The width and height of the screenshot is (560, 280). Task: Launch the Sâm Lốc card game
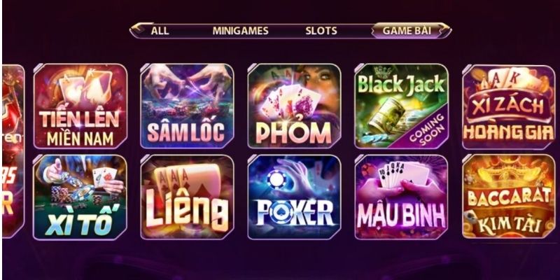(x=187, y=106)
